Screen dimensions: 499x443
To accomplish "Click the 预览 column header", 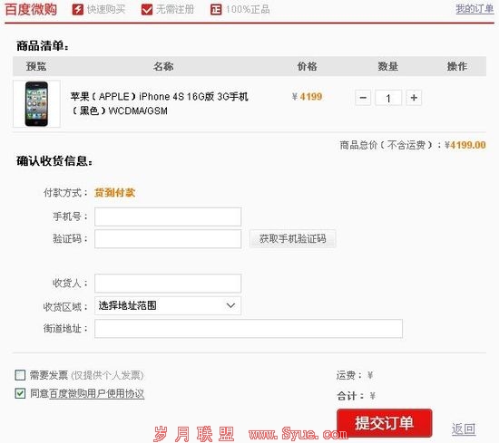I will coord(36,66).
